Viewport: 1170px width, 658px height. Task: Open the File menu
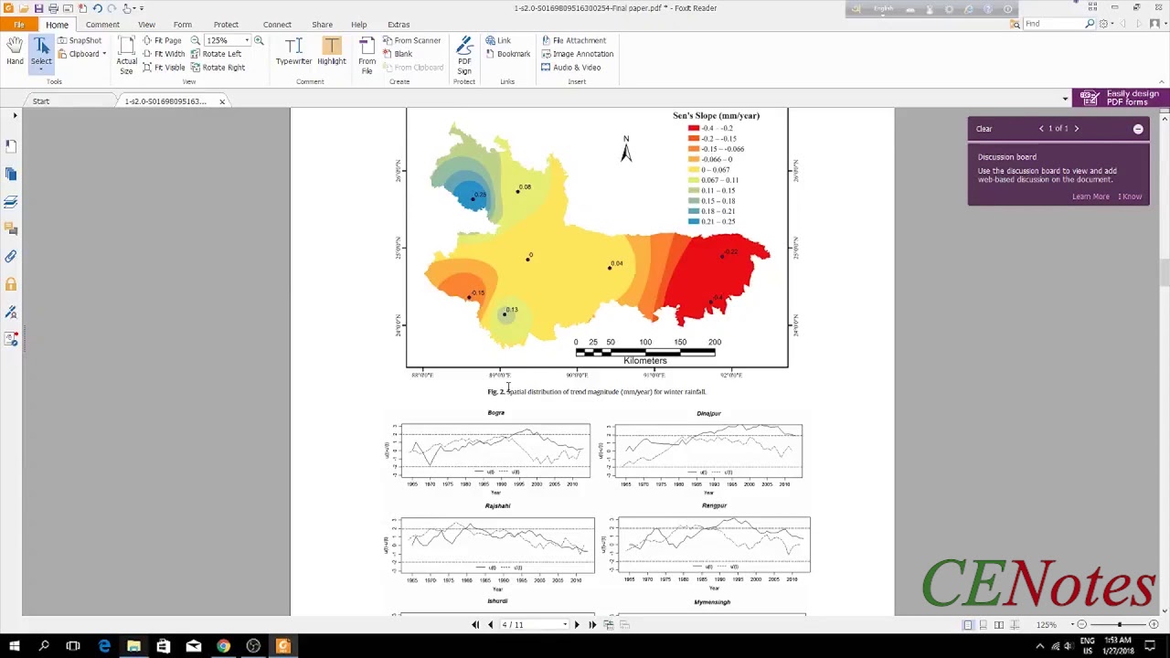coord(18,25)
